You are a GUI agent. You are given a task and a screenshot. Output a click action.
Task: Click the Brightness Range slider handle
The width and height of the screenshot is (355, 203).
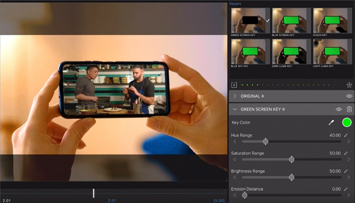coord(291,177)
